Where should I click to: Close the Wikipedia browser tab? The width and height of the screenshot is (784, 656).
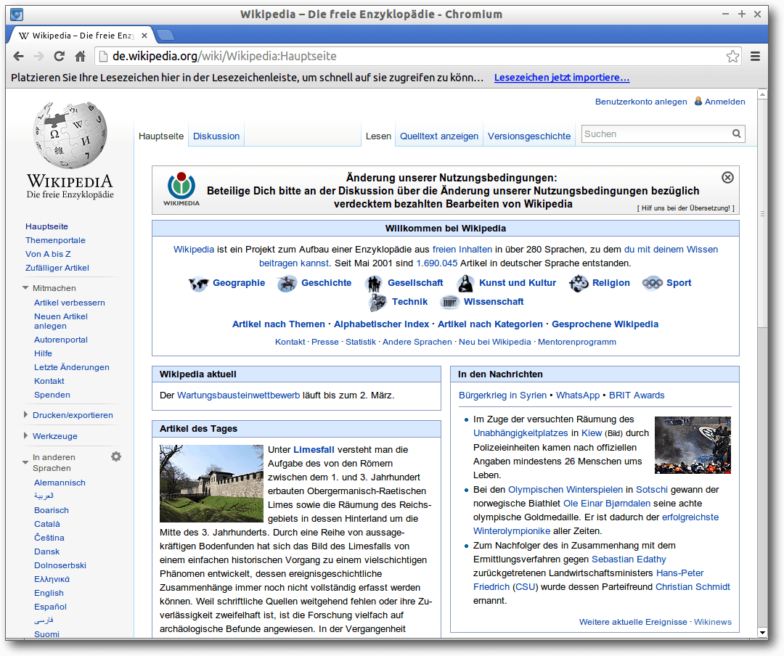point(144,36)
